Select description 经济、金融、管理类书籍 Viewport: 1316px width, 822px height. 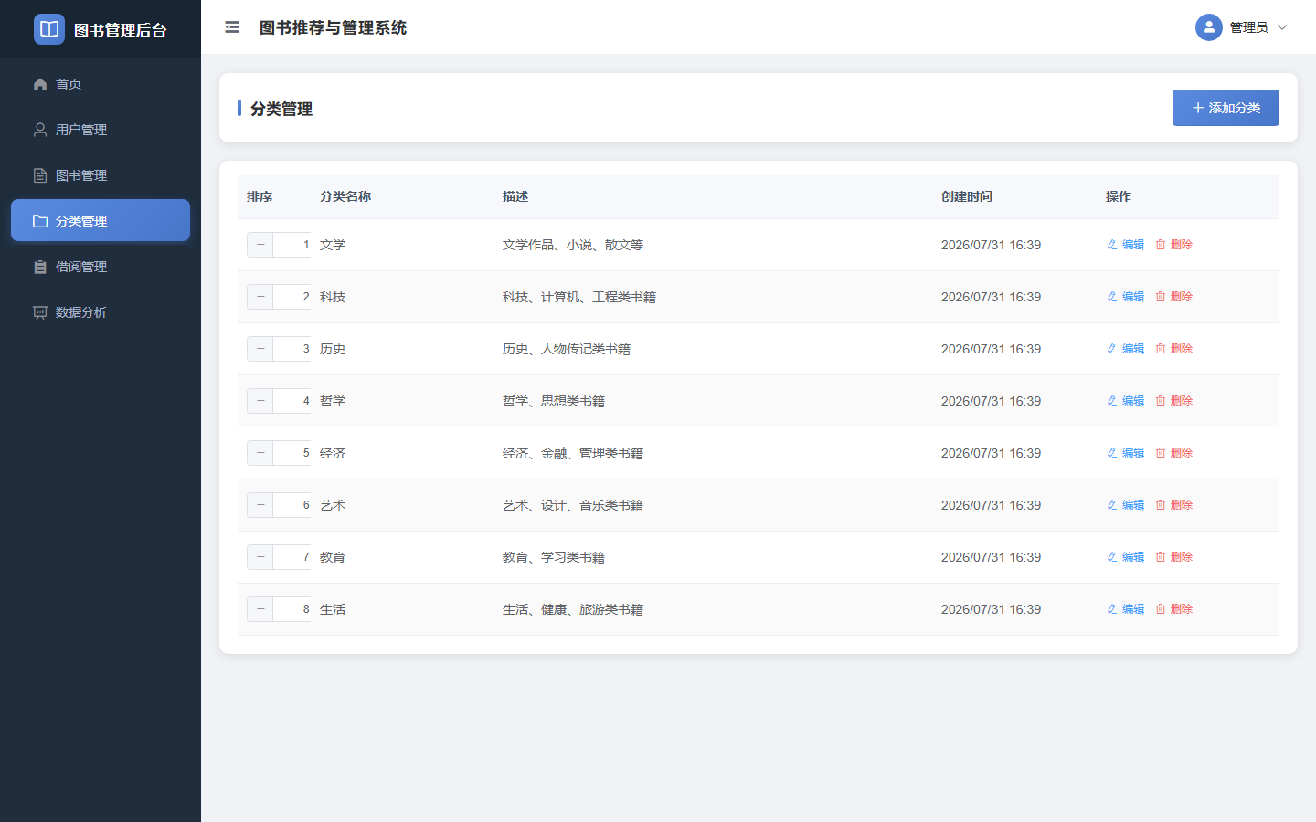pyautogui.click(x=573, y=453)
